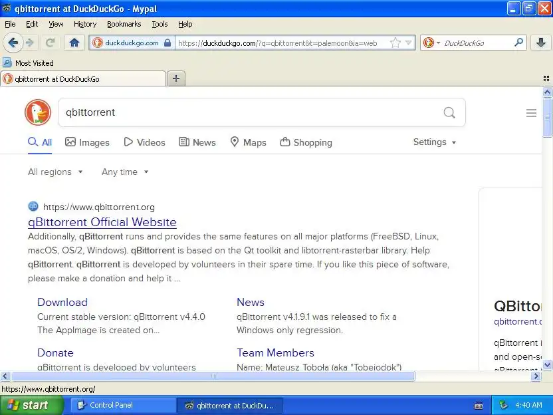The height and width of the screenshot is (415, 553).
Task: Open the Home page icon
Action: [74, 43]
